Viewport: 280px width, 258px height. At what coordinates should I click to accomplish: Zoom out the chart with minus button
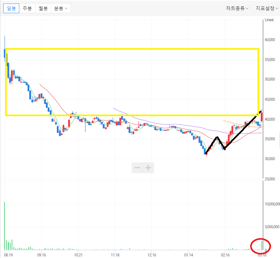tap(137, 168)
